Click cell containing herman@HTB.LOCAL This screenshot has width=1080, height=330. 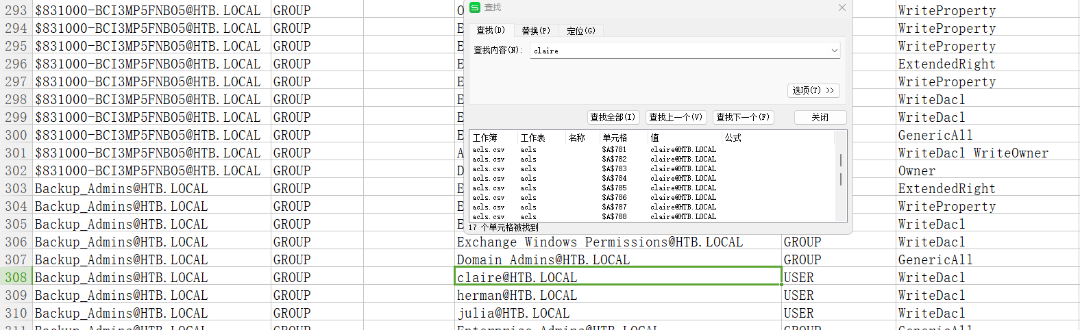pos(517,295)
